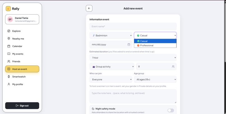The width and height of the screenshot is (226, 114).
Task: Open My events
Action: coord(22,54)
